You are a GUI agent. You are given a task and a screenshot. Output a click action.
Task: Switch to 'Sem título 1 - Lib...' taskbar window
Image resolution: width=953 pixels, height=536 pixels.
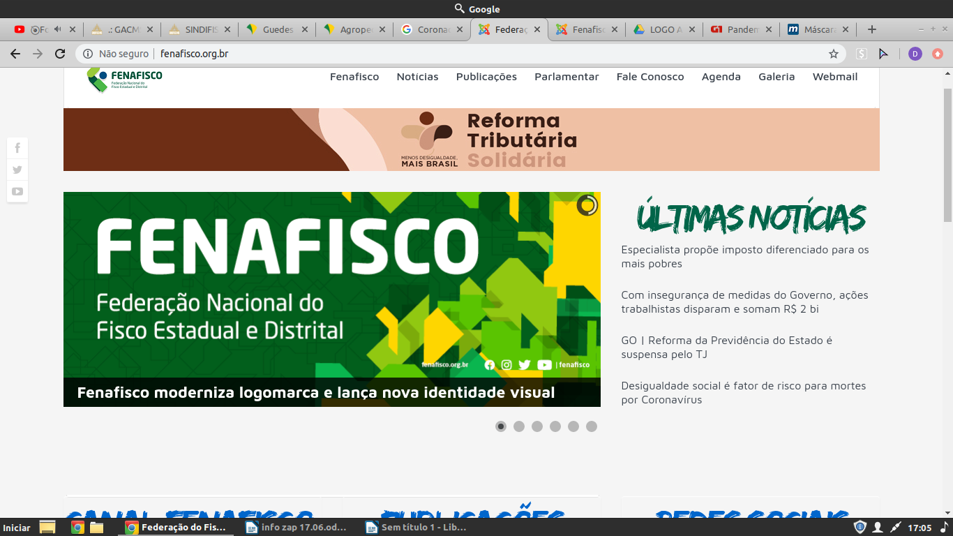point(417,528)
